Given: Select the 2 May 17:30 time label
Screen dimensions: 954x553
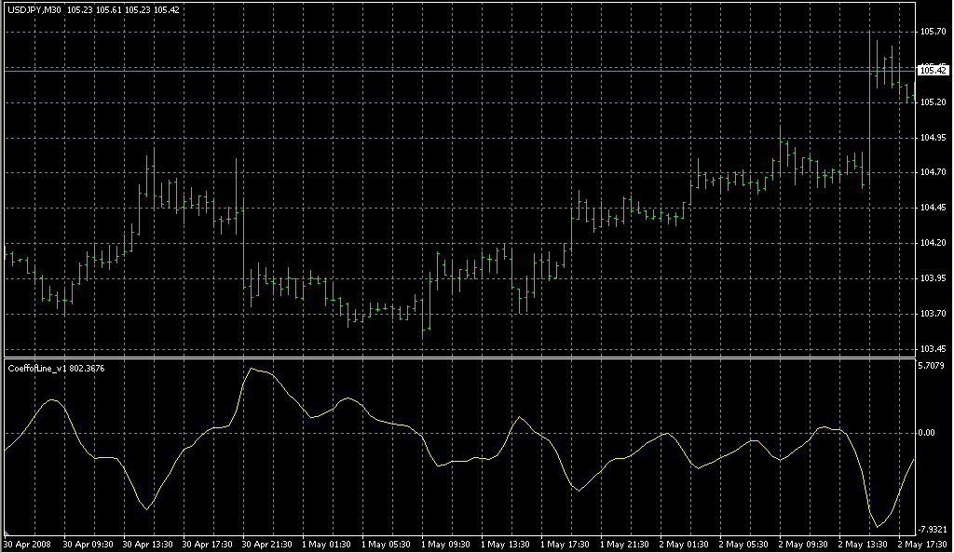Looking at the screenshot, I should pyautogui.click(x=918, y=544).
